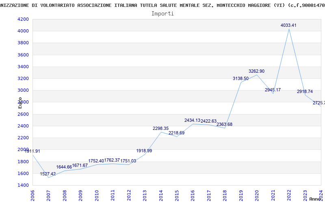The height and width of the screenshot is (203, 325).
Task: Click the 2012 x-axis year label
Action: click(x=129, y=196)
